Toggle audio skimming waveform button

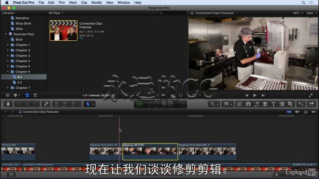(297, 112)
